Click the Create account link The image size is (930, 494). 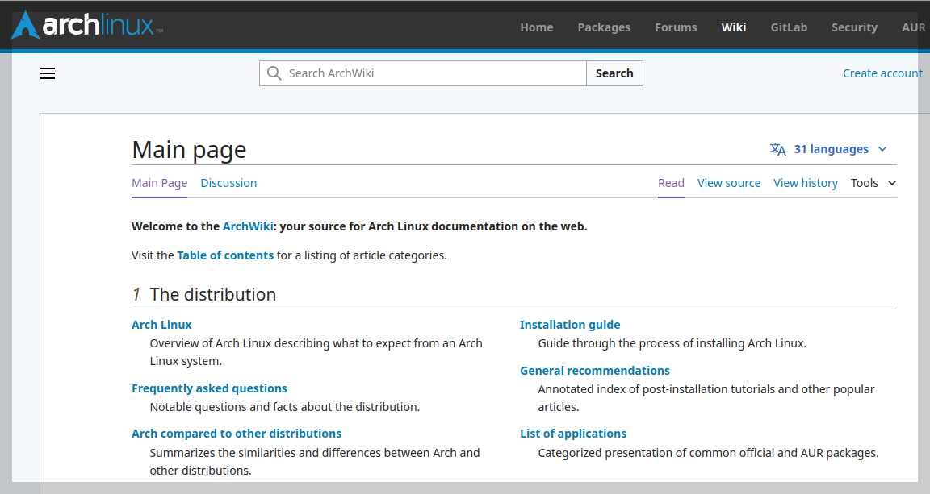[882, 73]
